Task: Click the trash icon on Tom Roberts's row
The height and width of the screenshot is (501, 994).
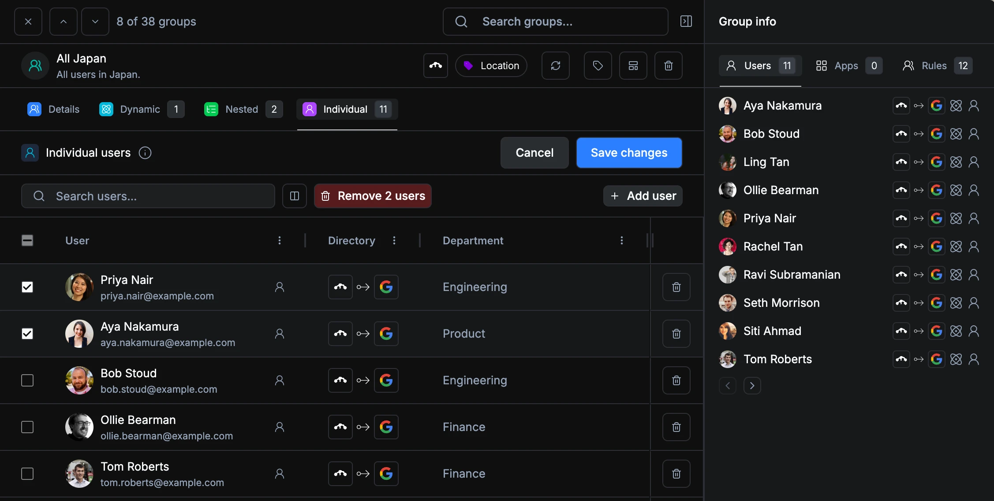Action: (676, 473)
